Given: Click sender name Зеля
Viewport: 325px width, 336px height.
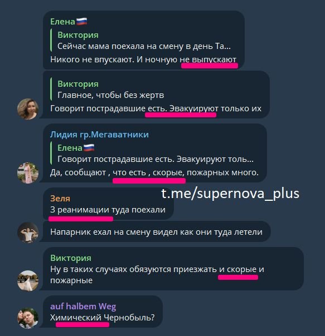Looking at the screenshot, I should 60,199.
